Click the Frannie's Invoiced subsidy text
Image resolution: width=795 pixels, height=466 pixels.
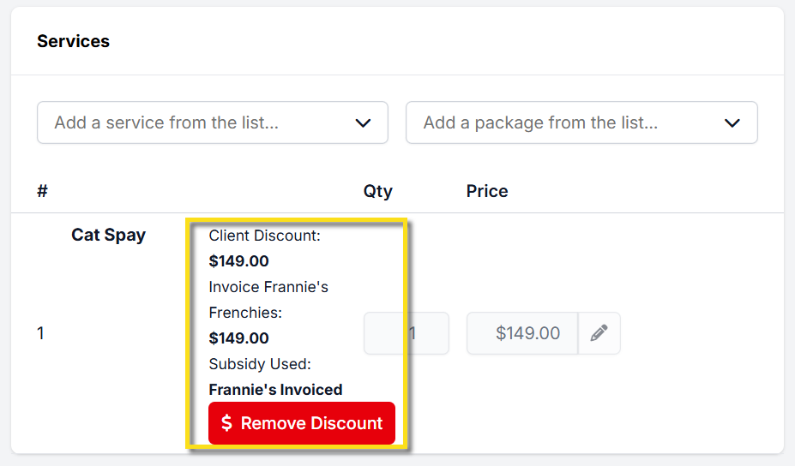coord(275,390)
